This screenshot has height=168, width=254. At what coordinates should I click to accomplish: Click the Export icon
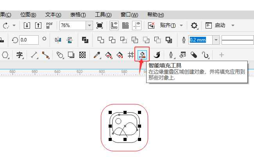pos(38,25)
